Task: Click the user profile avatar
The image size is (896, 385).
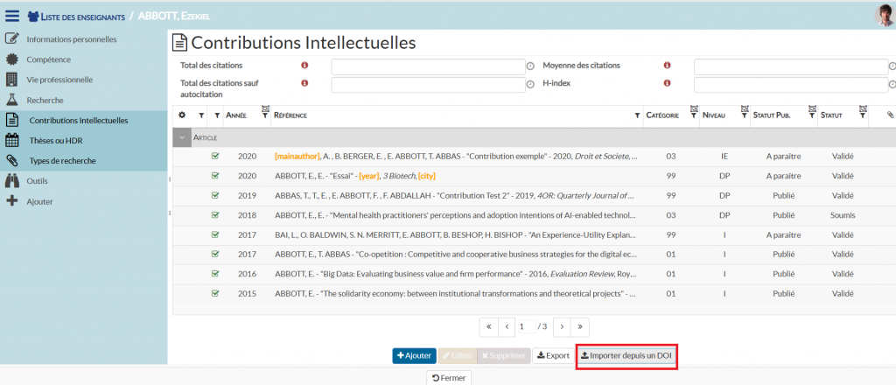Action: [884, 15]
